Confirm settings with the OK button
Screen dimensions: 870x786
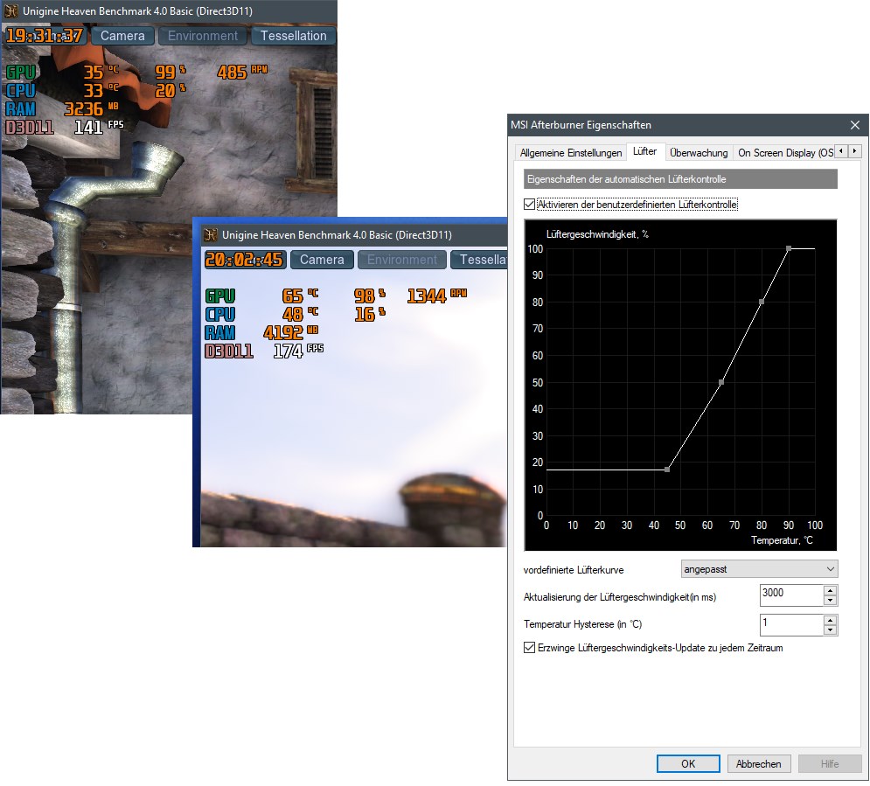click(688, 764)
